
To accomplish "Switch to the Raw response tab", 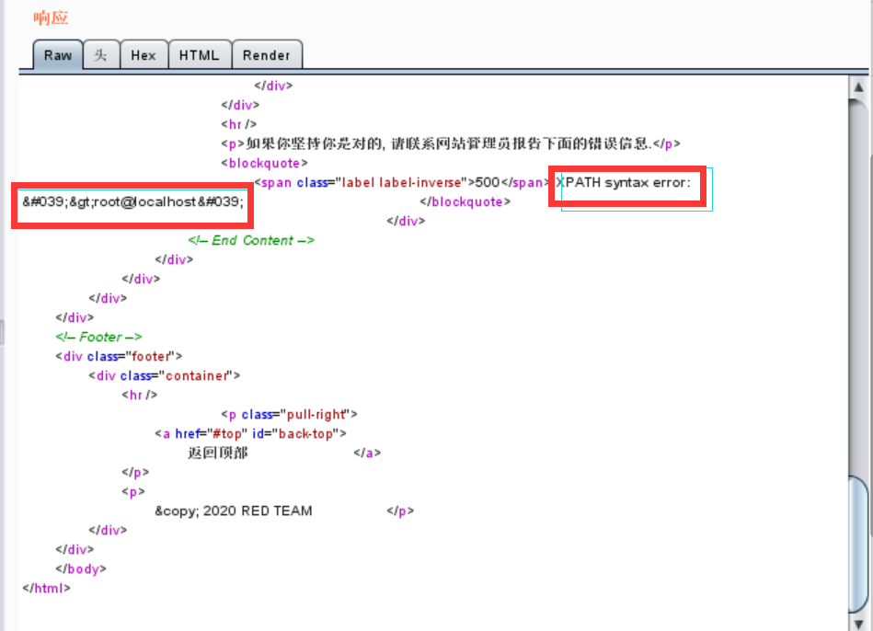I will (x=58, y=55).
